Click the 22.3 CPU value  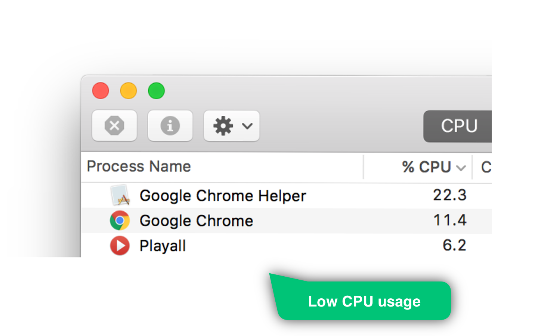click(450, 195)
